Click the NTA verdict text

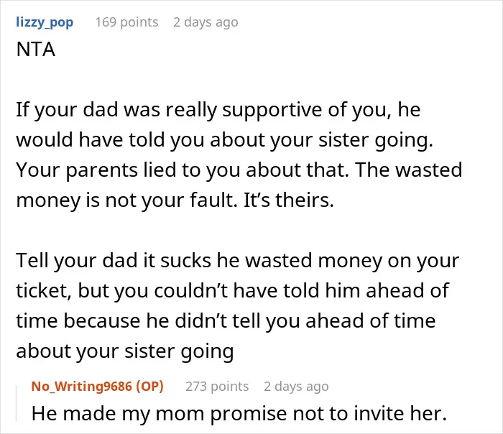point(36,50)
